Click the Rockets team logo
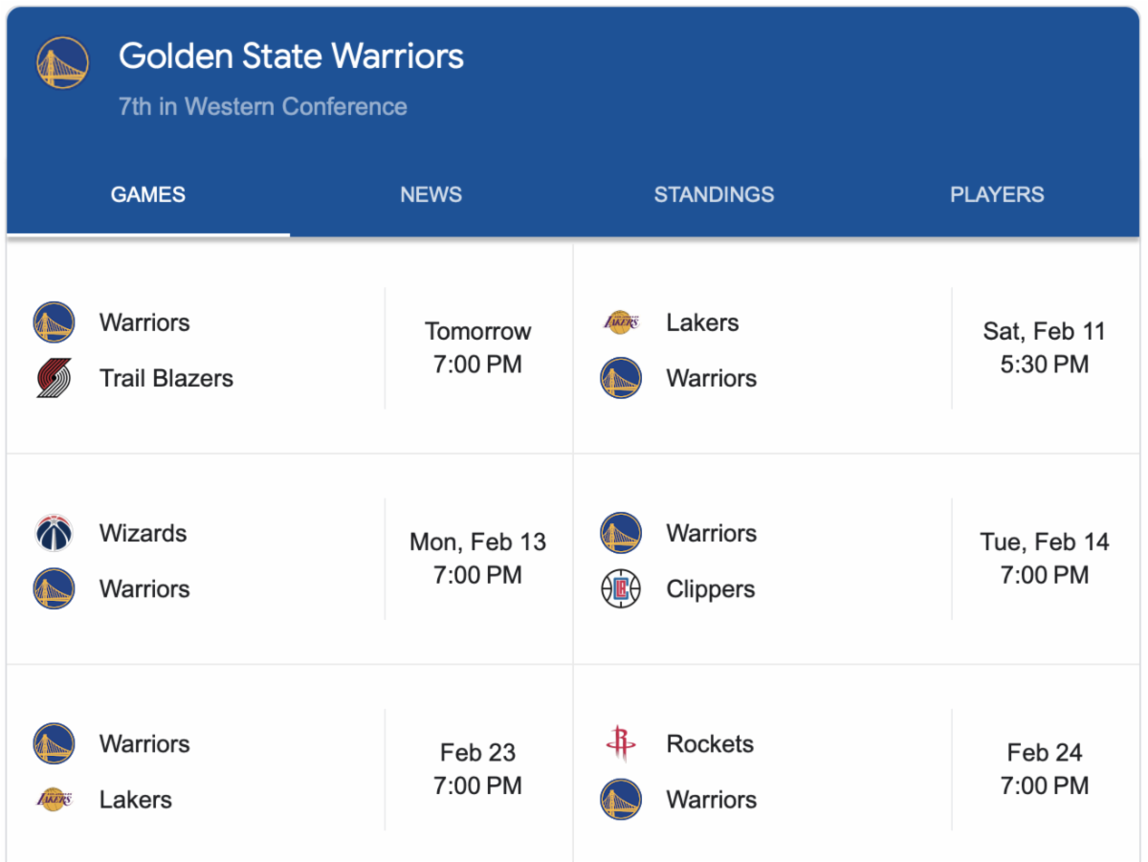The height and width of the screenshot is (862, 1148). tap(621, 743)
